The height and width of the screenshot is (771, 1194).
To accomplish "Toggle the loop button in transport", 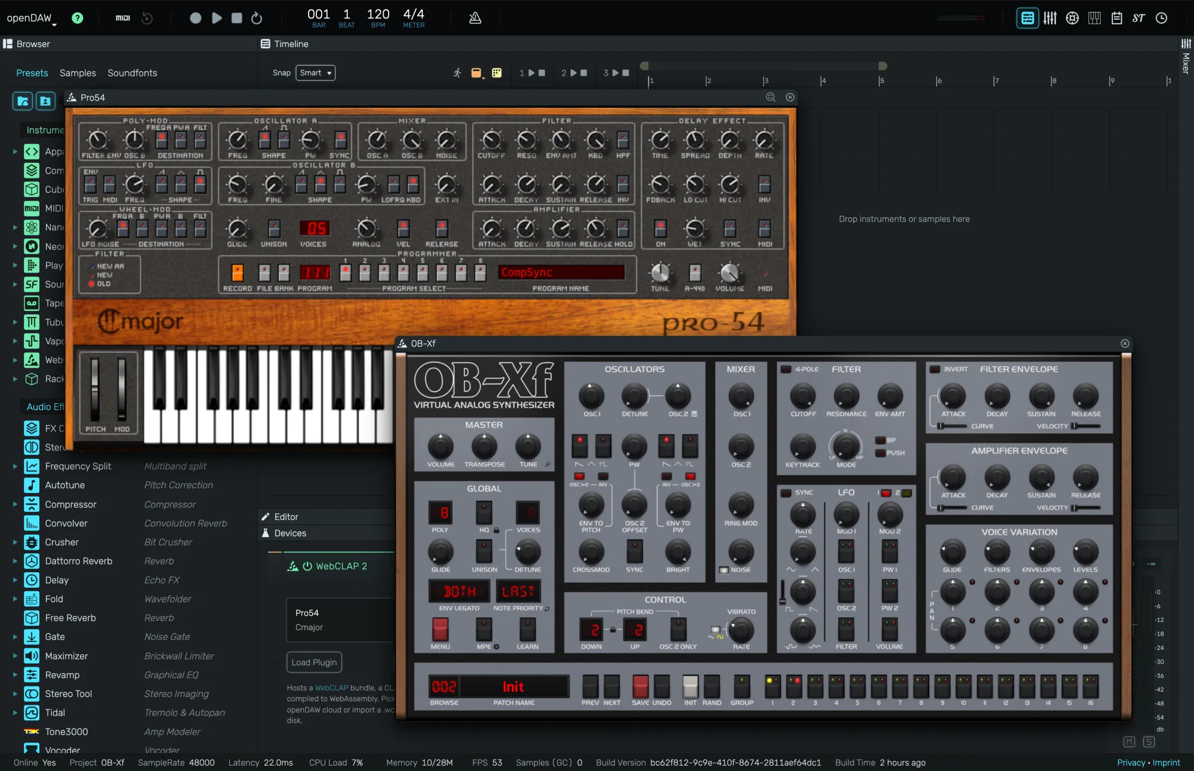I will click(x=257, y=18).
